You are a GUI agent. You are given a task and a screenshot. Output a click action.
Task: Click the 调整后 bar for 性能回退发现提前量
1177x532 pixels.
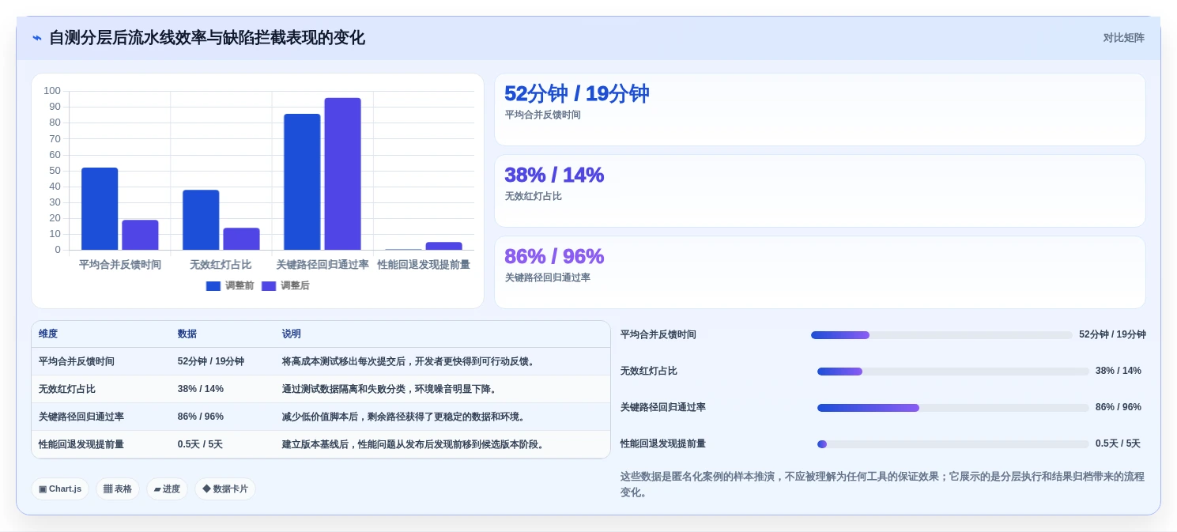click(x=443, y=246)
